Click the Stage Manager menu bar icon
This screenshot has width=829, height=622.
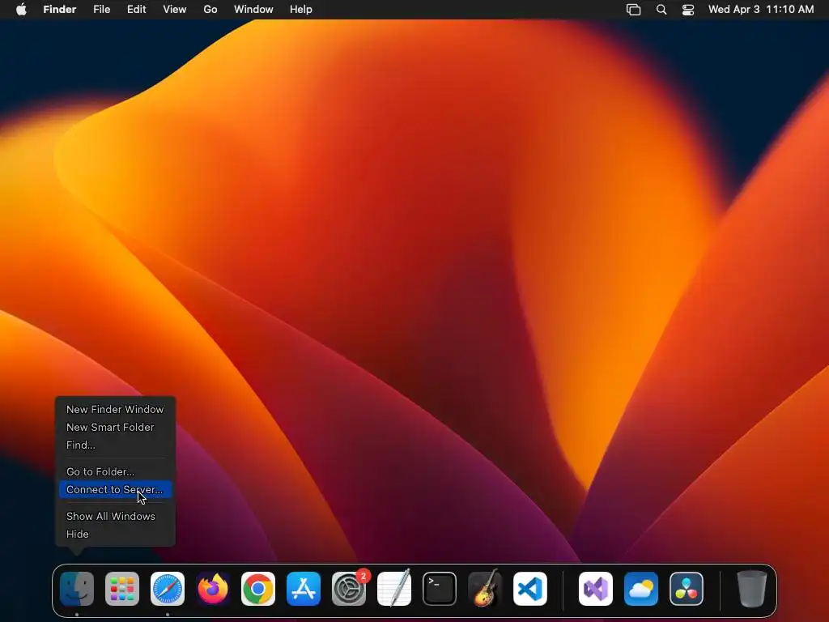[633, 10]
